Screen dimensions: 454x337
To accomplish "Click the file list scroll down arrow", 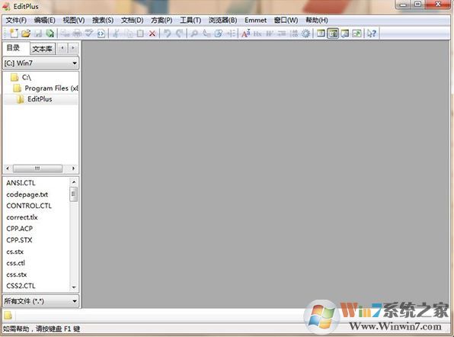I will click(x=74, y=287).
